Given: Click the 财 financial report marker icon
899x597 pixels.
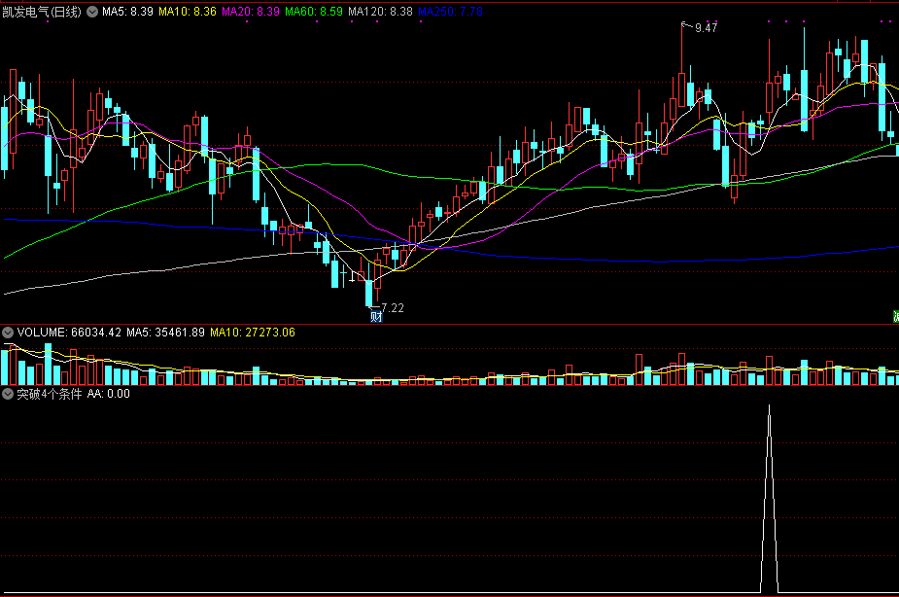Looking at the screenshot, I should pos(376,317).
